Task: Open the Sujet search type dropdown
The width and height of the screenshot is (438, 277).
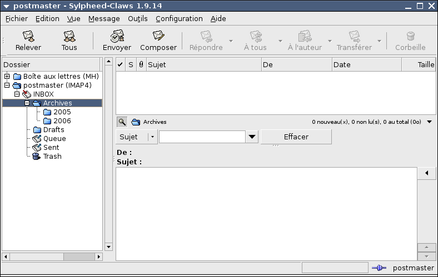Action: [137, 137]
